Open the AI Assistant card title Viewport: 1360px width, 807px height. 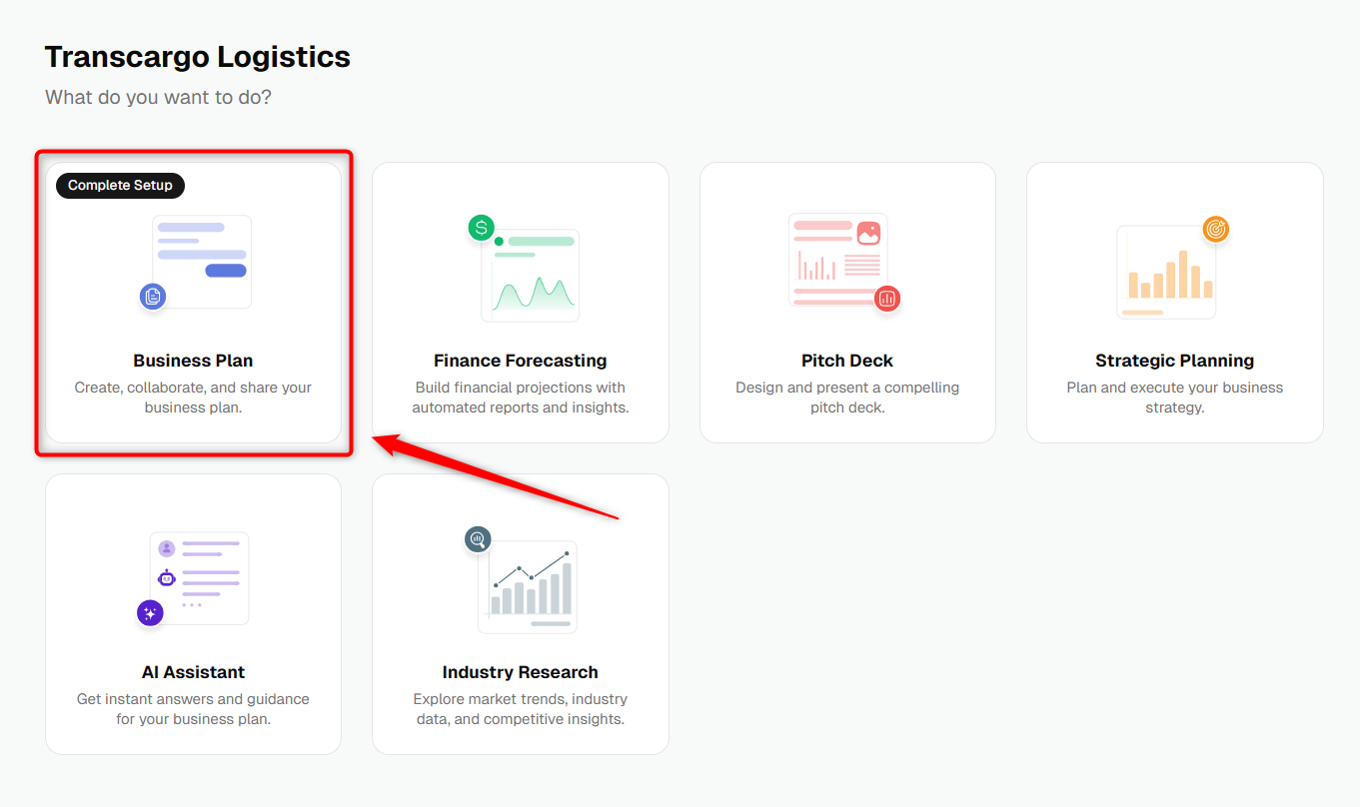193,672
